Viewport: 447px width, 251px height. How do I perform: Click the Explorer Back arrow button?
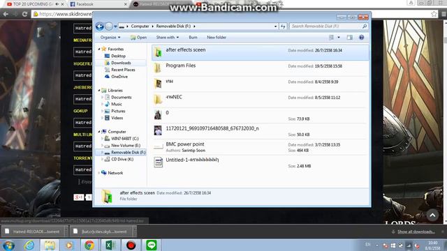click(x=100, y=26)
